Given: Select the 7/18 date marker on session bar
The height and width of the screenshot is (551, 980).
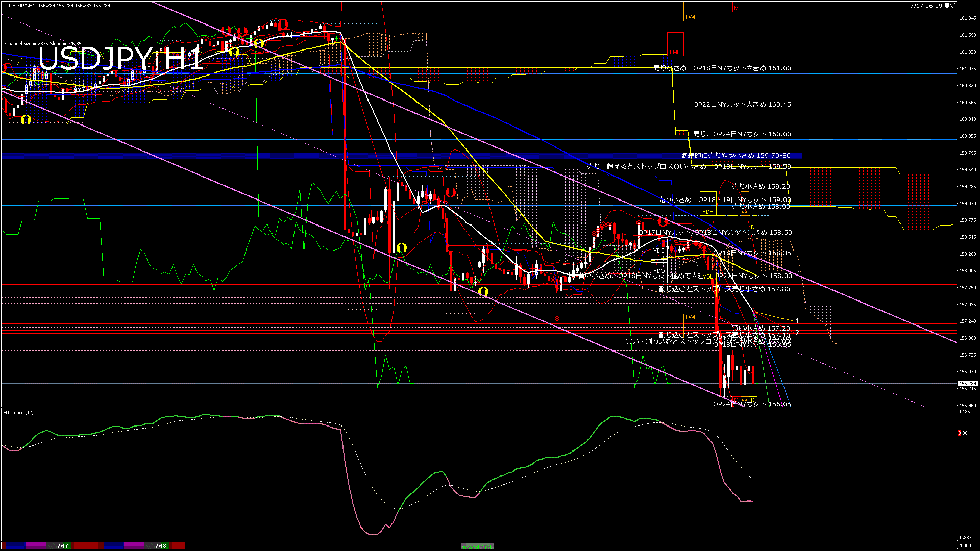Looking at the screenshot, I should click(x=161, y=546).
